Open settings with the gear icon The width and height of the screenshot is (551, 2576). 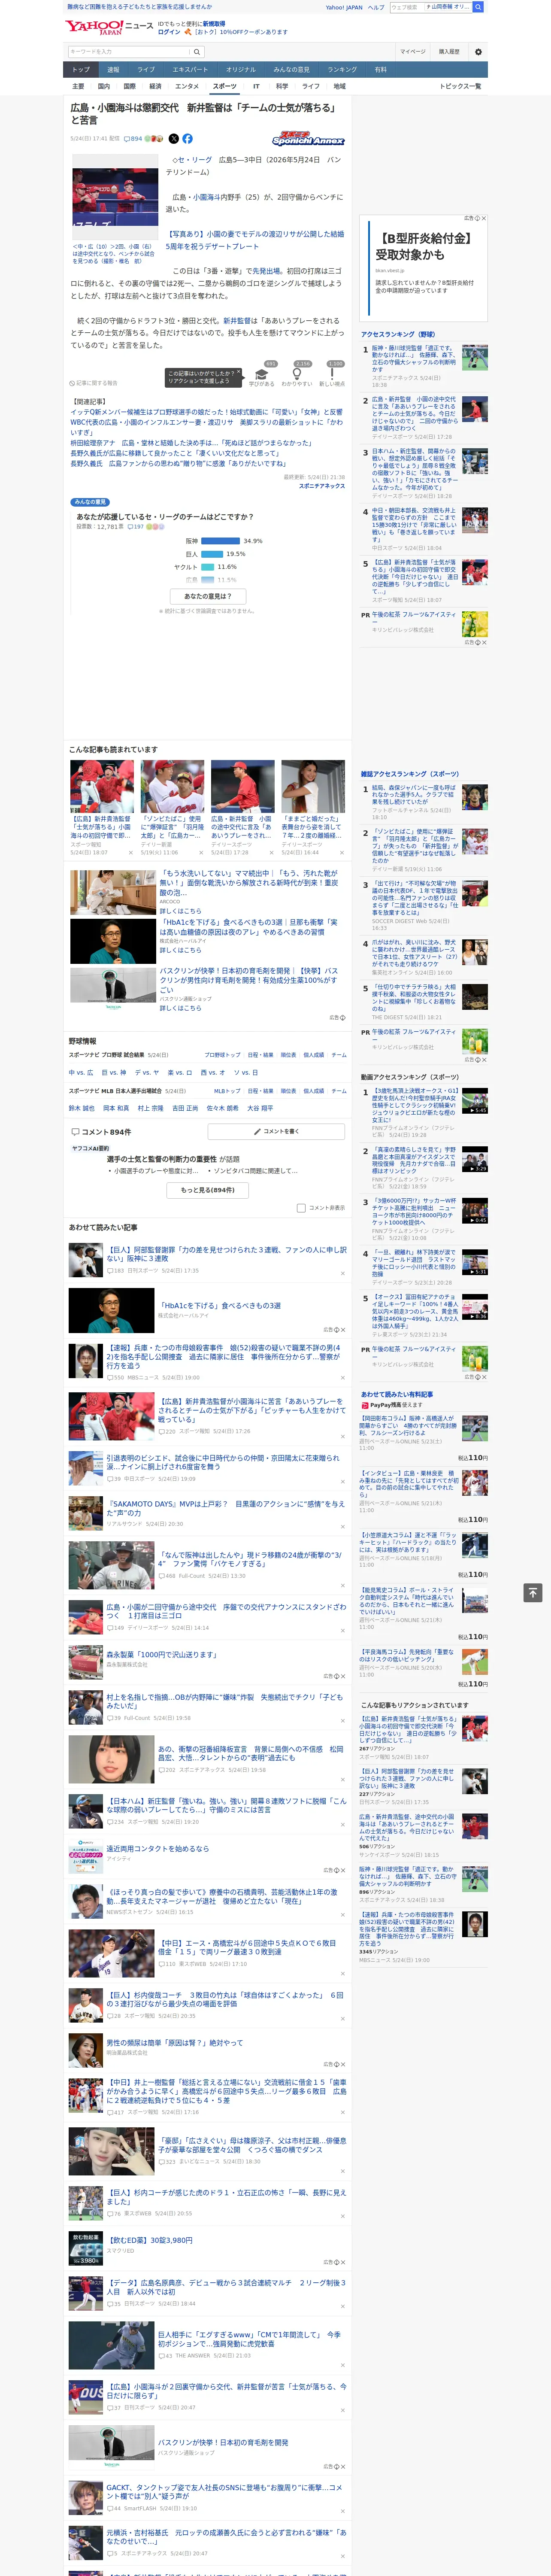point(478,52)
